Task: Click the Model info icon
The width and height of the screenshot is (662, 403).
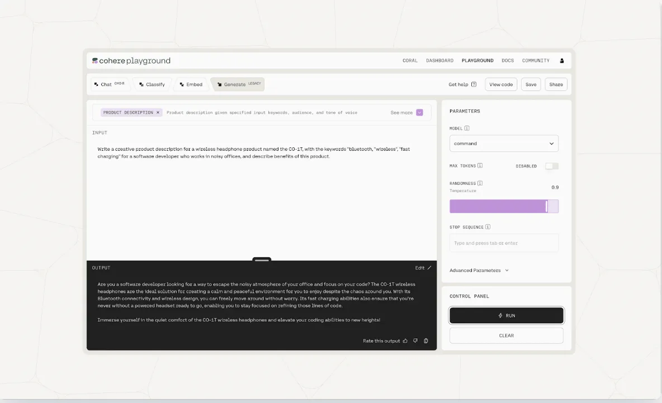Action: coord(467,128)
